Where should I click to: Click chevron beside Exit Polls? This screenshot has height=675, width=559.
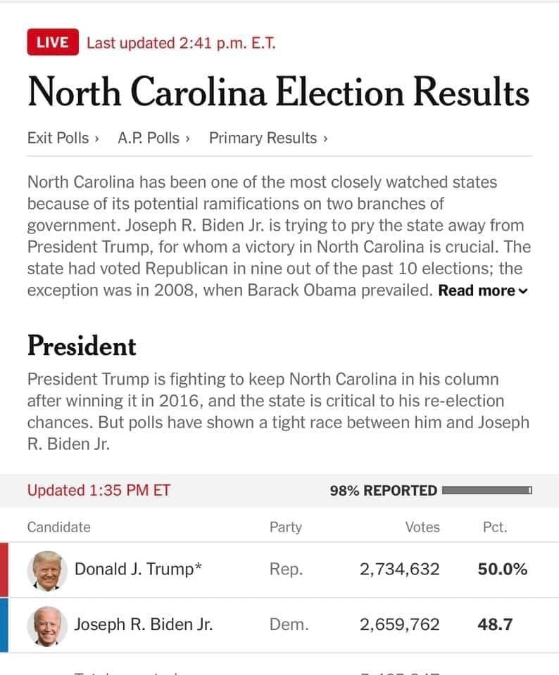[x=97, y=139]
